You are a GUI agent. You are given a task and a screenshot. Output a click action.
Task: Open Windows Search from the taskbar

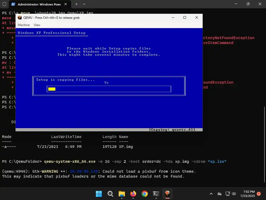coord(110,194)
